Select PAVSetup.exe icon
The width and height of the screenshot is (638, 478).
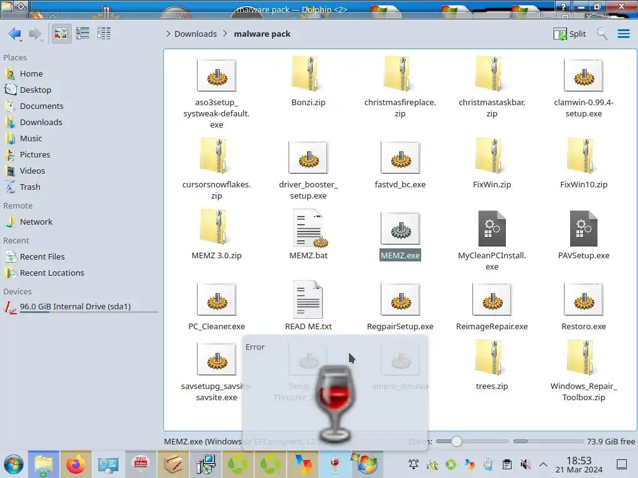[x=583, y=228]
